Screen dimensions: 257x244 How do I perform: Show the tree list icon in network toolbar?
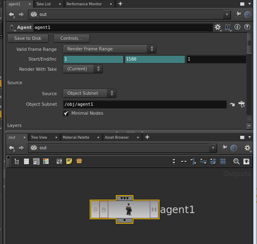tap(17, 162)
